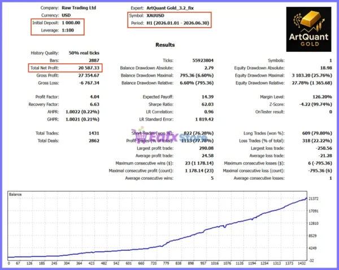The width and height of the screenshot is (339, 270).
Task: Click the Bars value "2887"
Action: click(94, 60)
